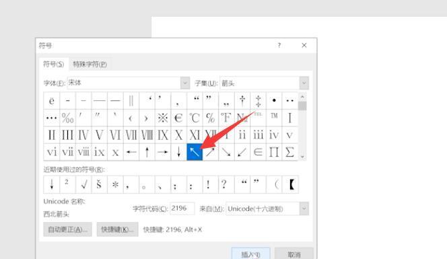
Task: Select the right arrow → symbol
Action: [163, 152]
